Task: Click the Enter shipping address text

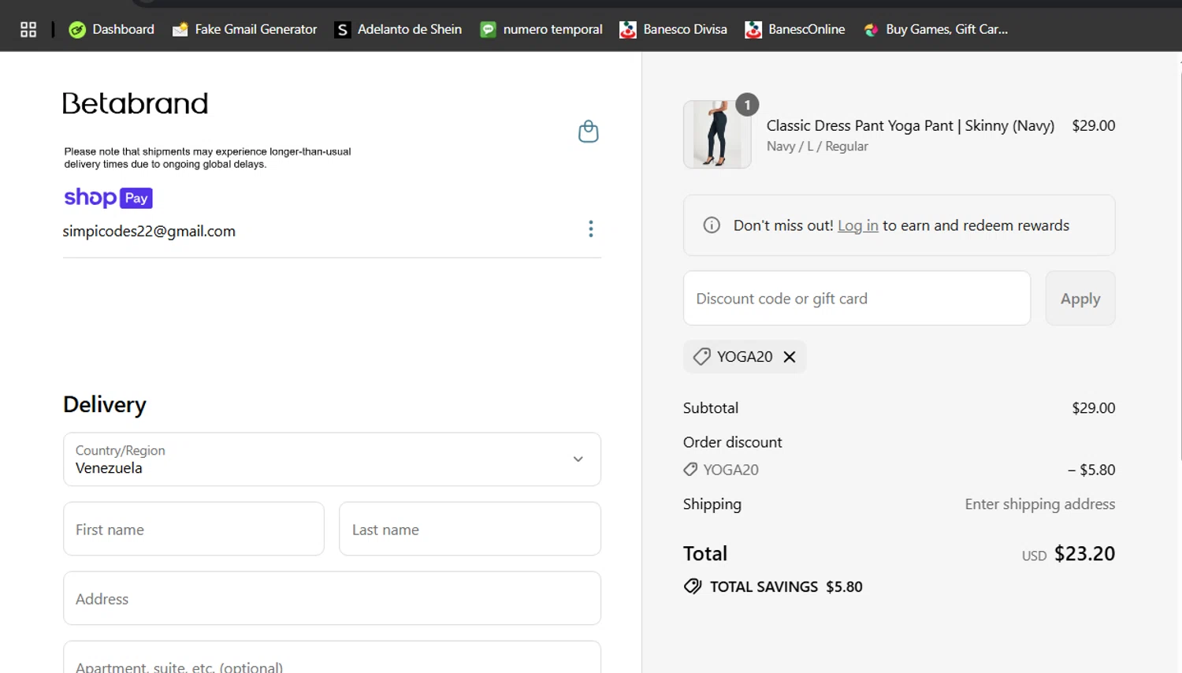Action: (1039, 504)
